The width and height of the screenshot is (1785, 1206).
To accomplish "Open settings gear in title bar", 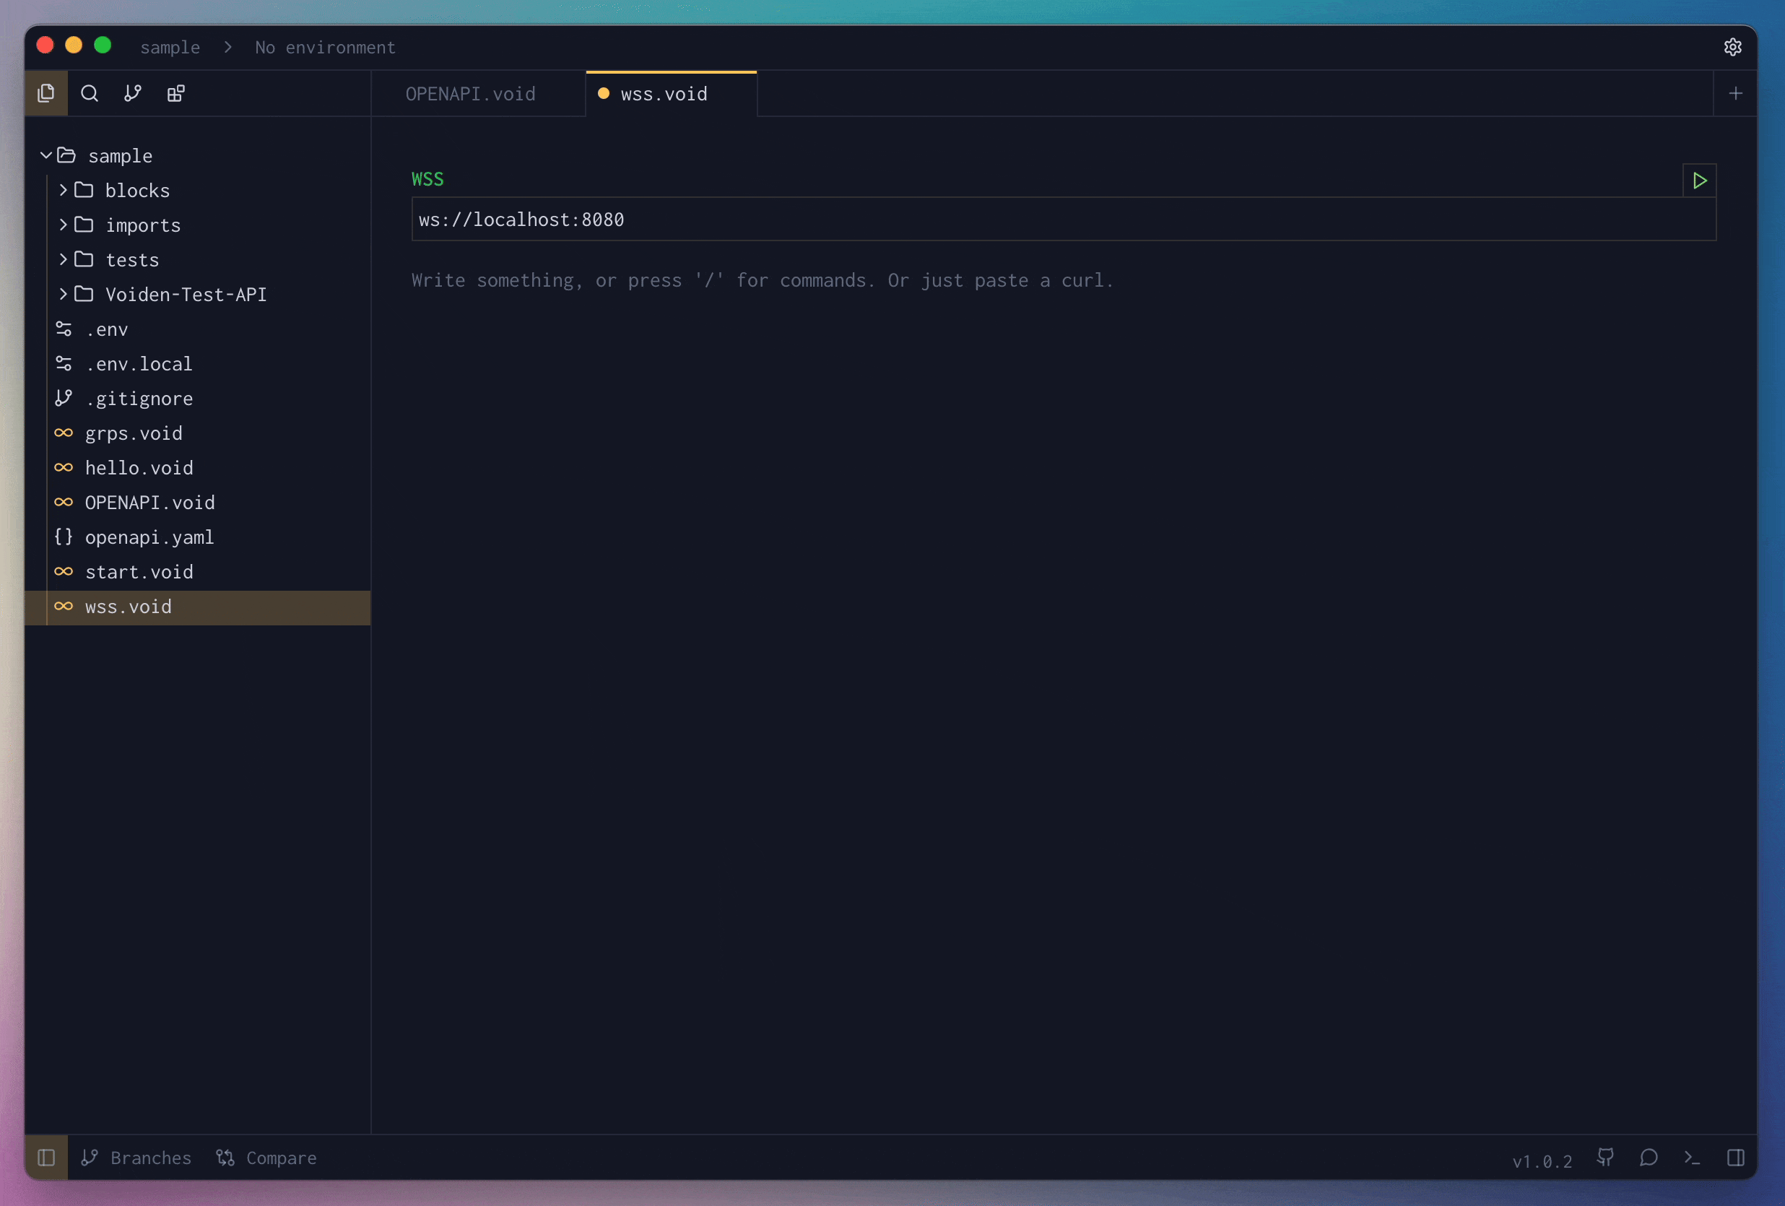I will coord(1732,47).
